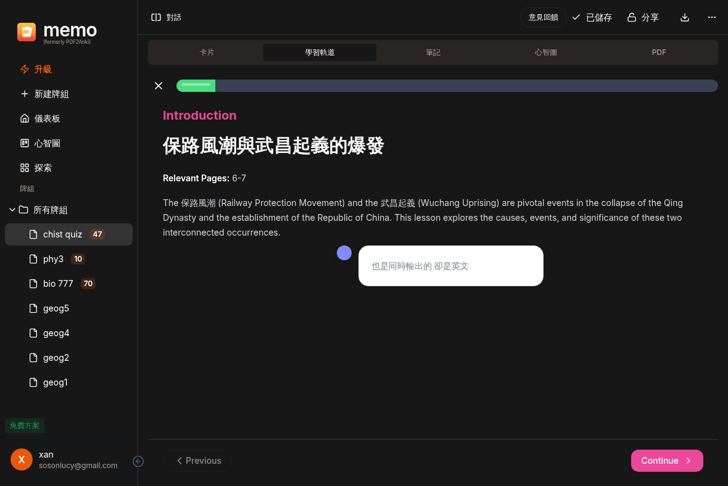The image size is (728, 486).
Task: Open the three-dots more options menu
Action: pos(711,17)
